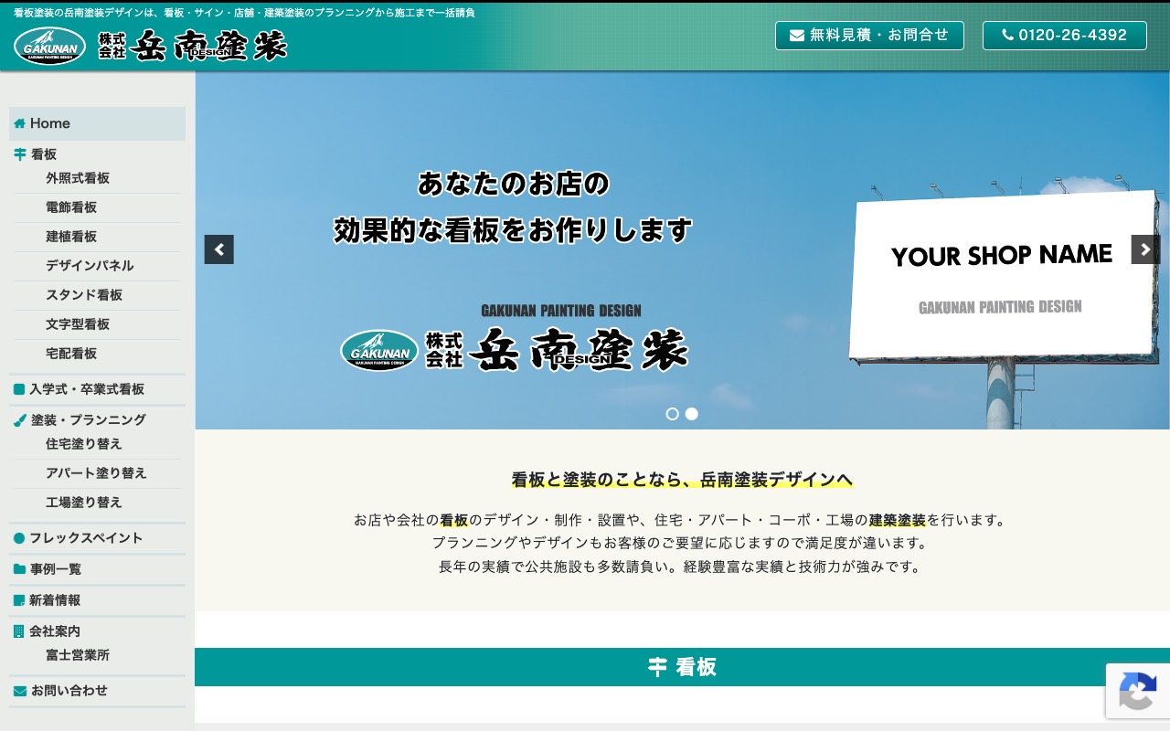Open スタンド看板 submenu link

84,295
